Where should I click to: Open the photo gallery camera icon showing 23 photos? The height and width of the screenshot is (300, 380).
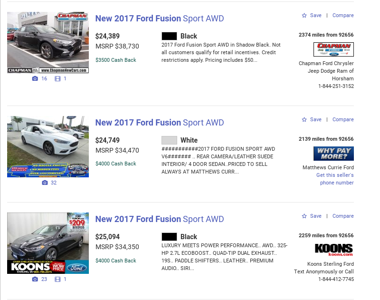click(x=35, y=279)
